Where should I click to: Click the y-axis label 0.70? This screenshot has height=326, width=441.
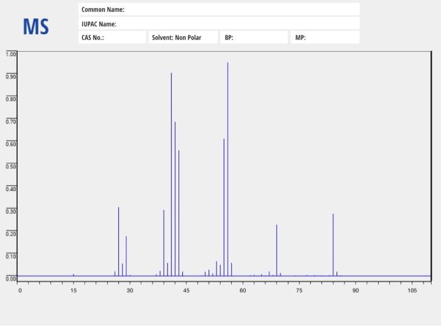point(11,122)
